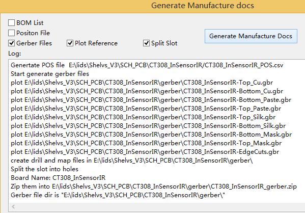Select the Top_Mask.gbr plot log line

click(146, 143)
